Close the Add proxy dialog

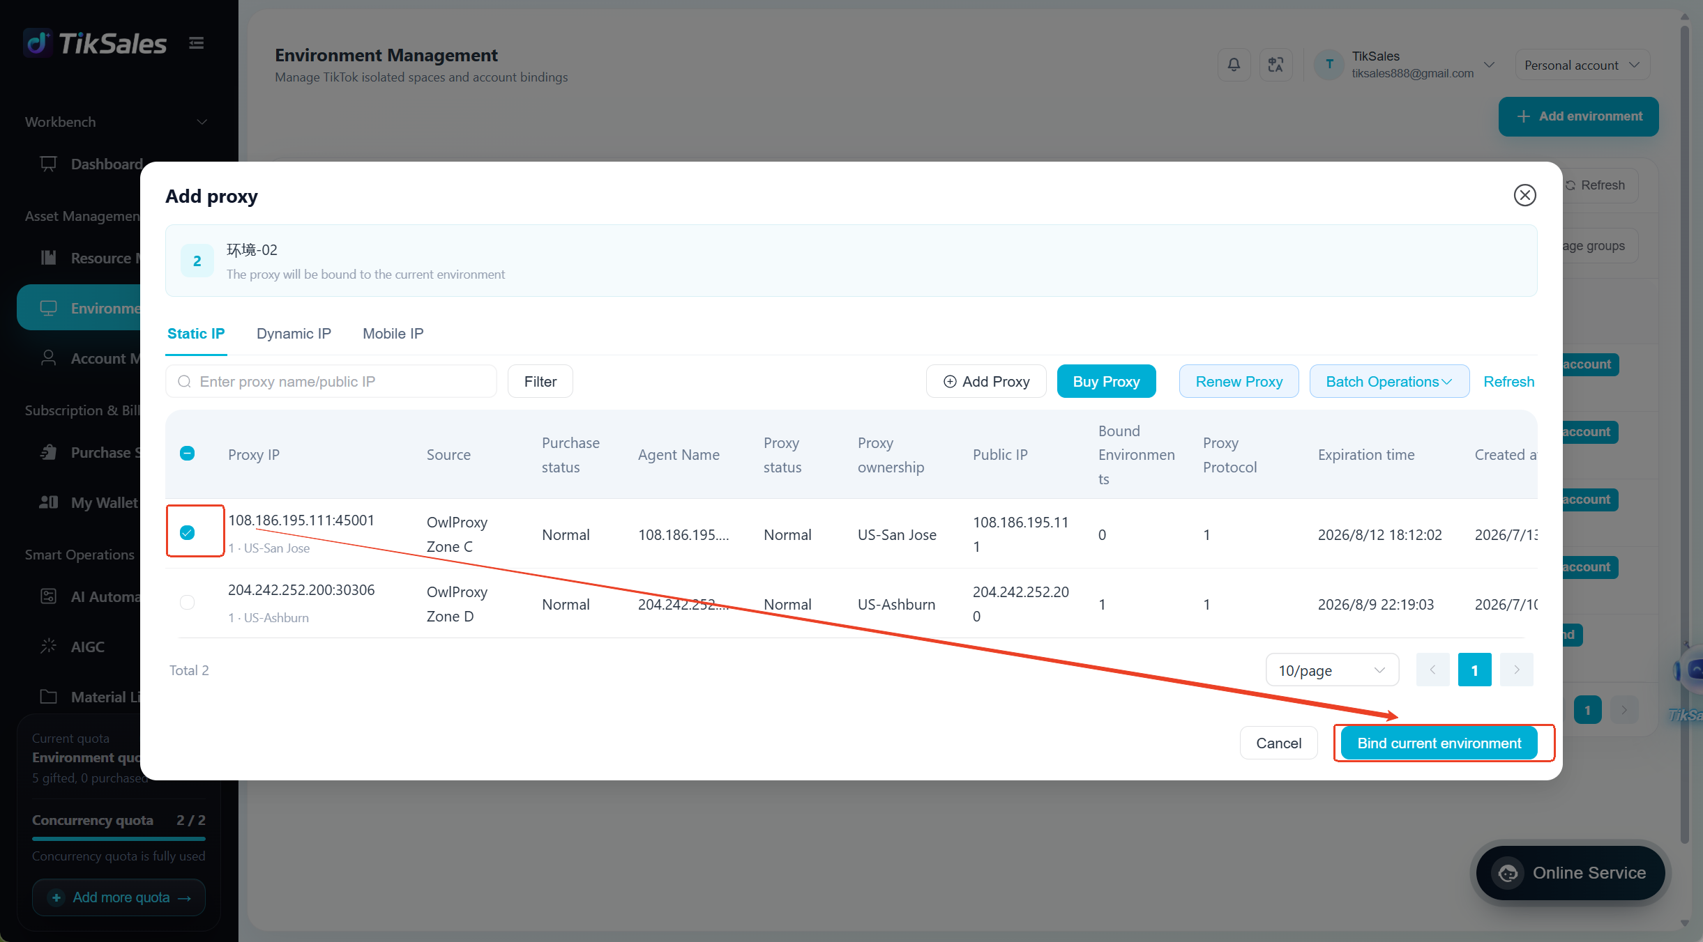pyautogui.click(x=1524, y=195)
